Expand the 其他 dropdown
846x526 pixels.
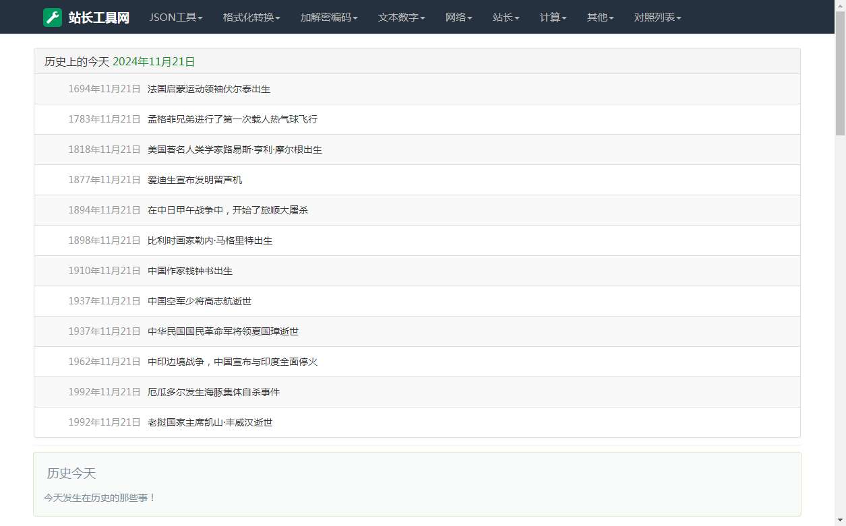pos(599,18)
